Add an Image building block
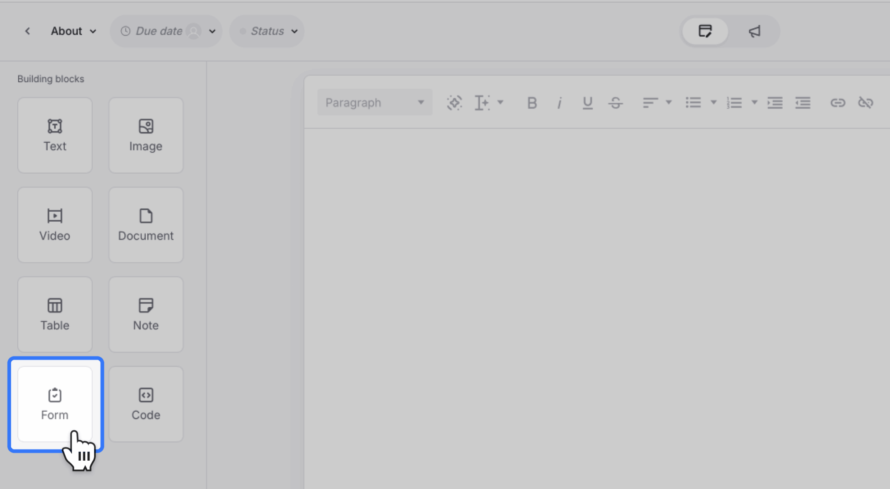The width and height of the screenshot is (890, 489). pos(146,135)
